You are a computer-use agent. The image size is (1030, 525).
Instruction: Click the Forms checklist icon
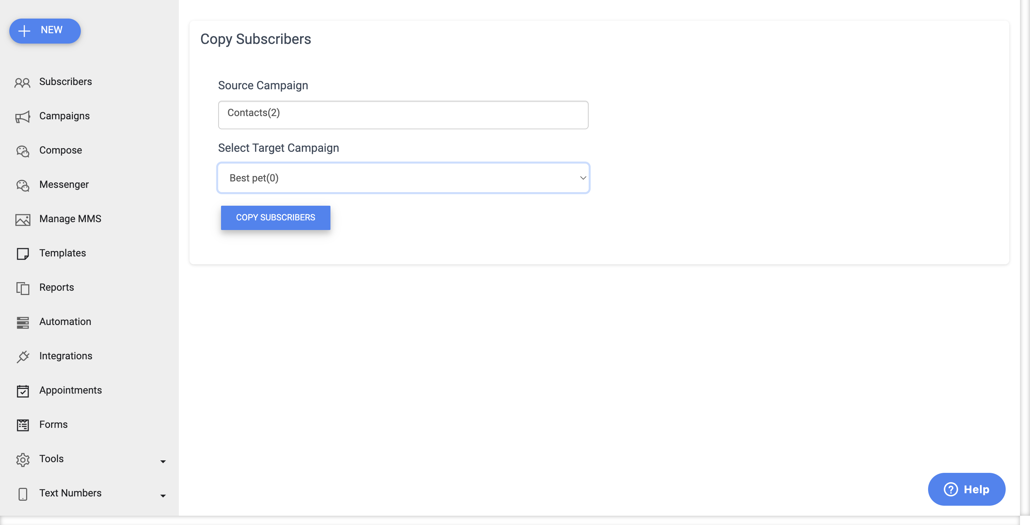23,425
